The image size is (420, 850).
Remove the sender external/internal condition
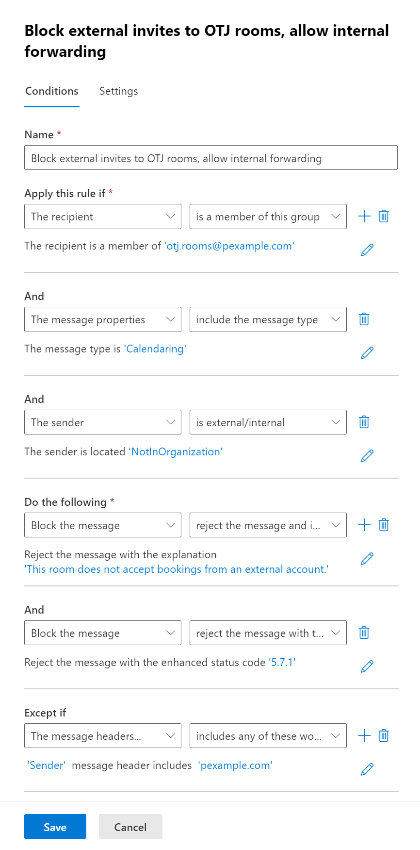[x=364, y=422]
